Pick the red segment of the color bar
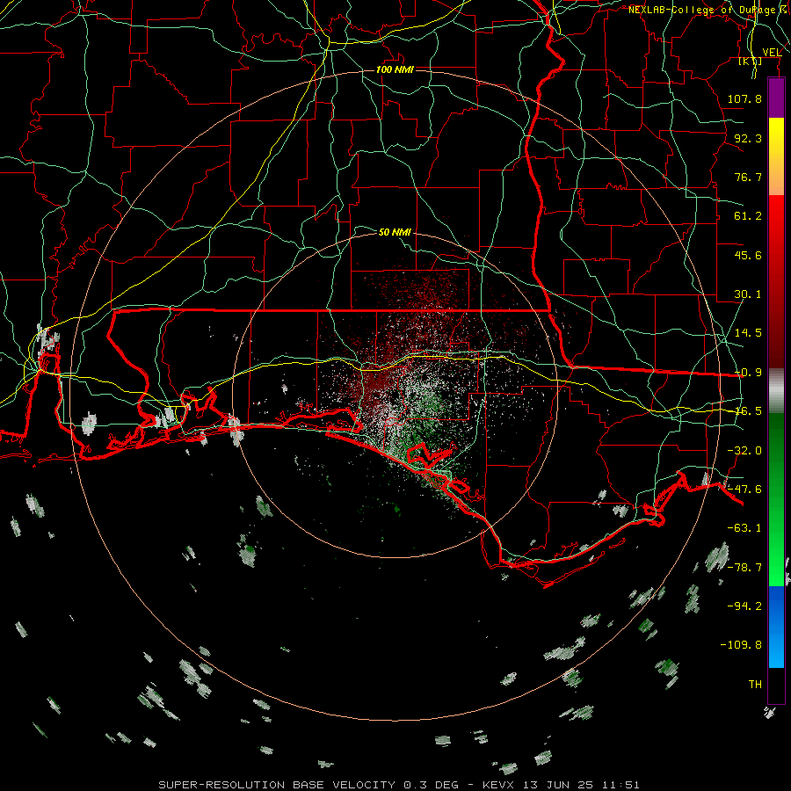The width and height of the screenshot is (791, 791). click(x=776, y=281)
